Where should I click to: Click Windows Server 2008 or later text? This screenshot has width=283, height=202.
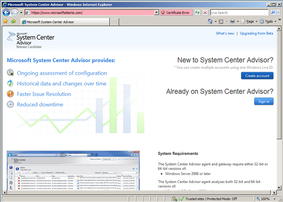coord(188,174)
